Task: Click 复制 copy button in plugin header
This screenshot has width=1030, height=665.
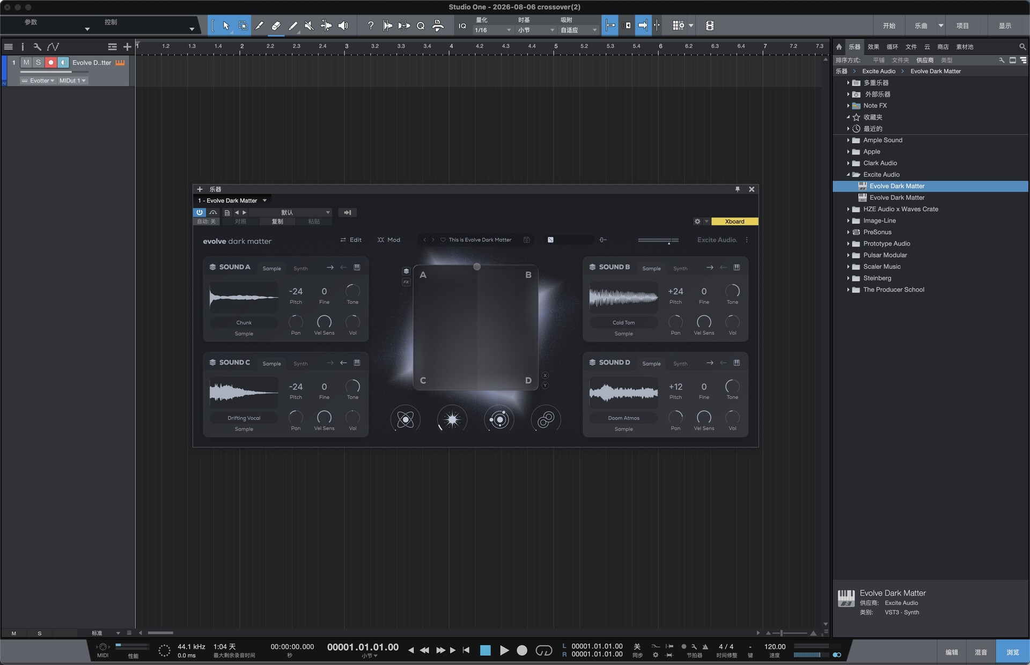Action: (277, 221)
